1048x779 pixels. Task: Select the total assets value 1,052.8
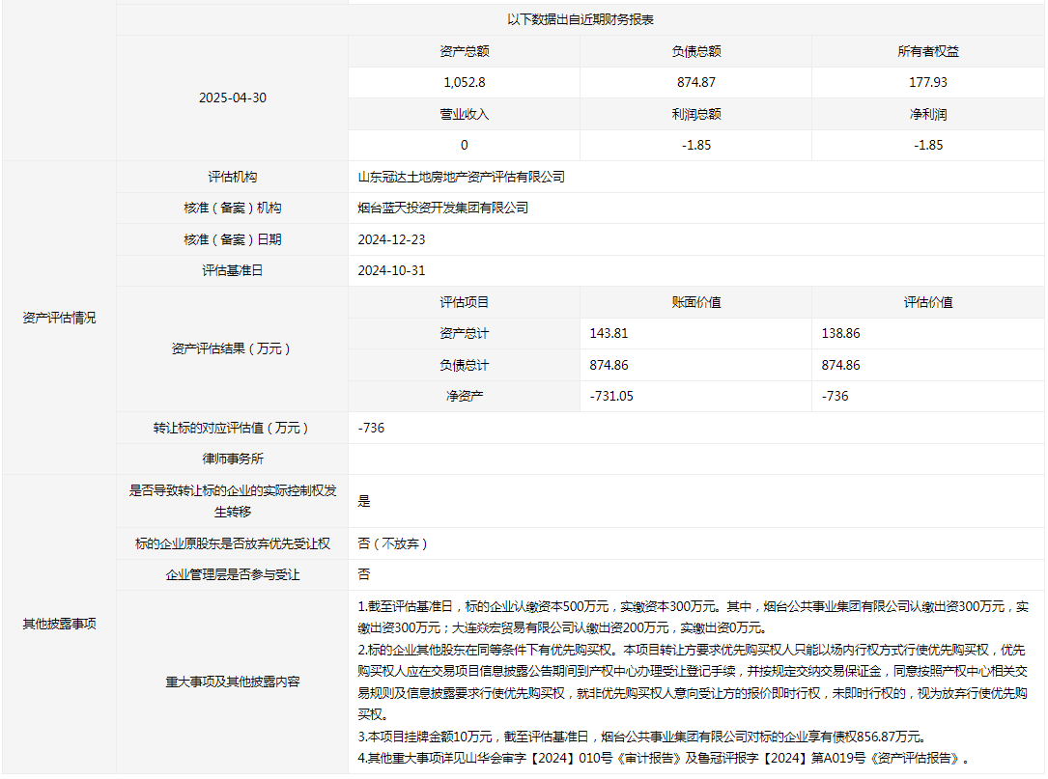click(x=464, y=83)
